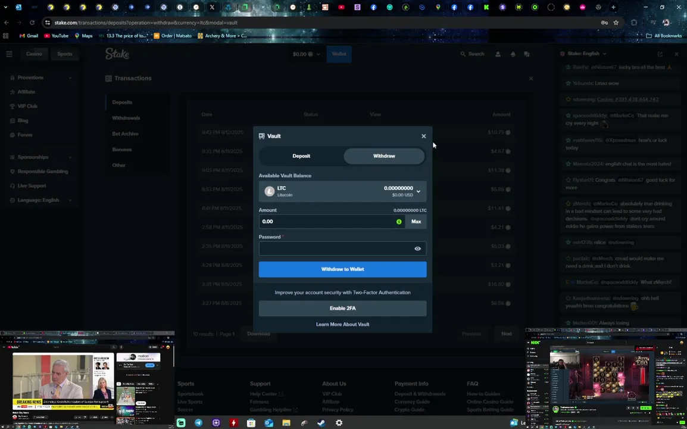Pop out the chat window icon

click(660, 54)
